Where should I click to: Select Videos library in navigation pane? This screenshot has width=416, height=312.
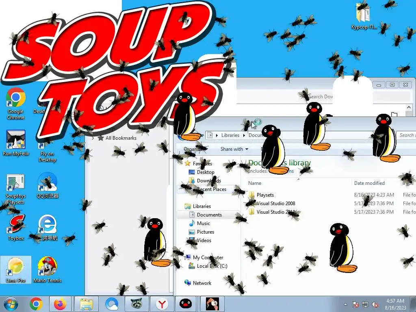204,240
